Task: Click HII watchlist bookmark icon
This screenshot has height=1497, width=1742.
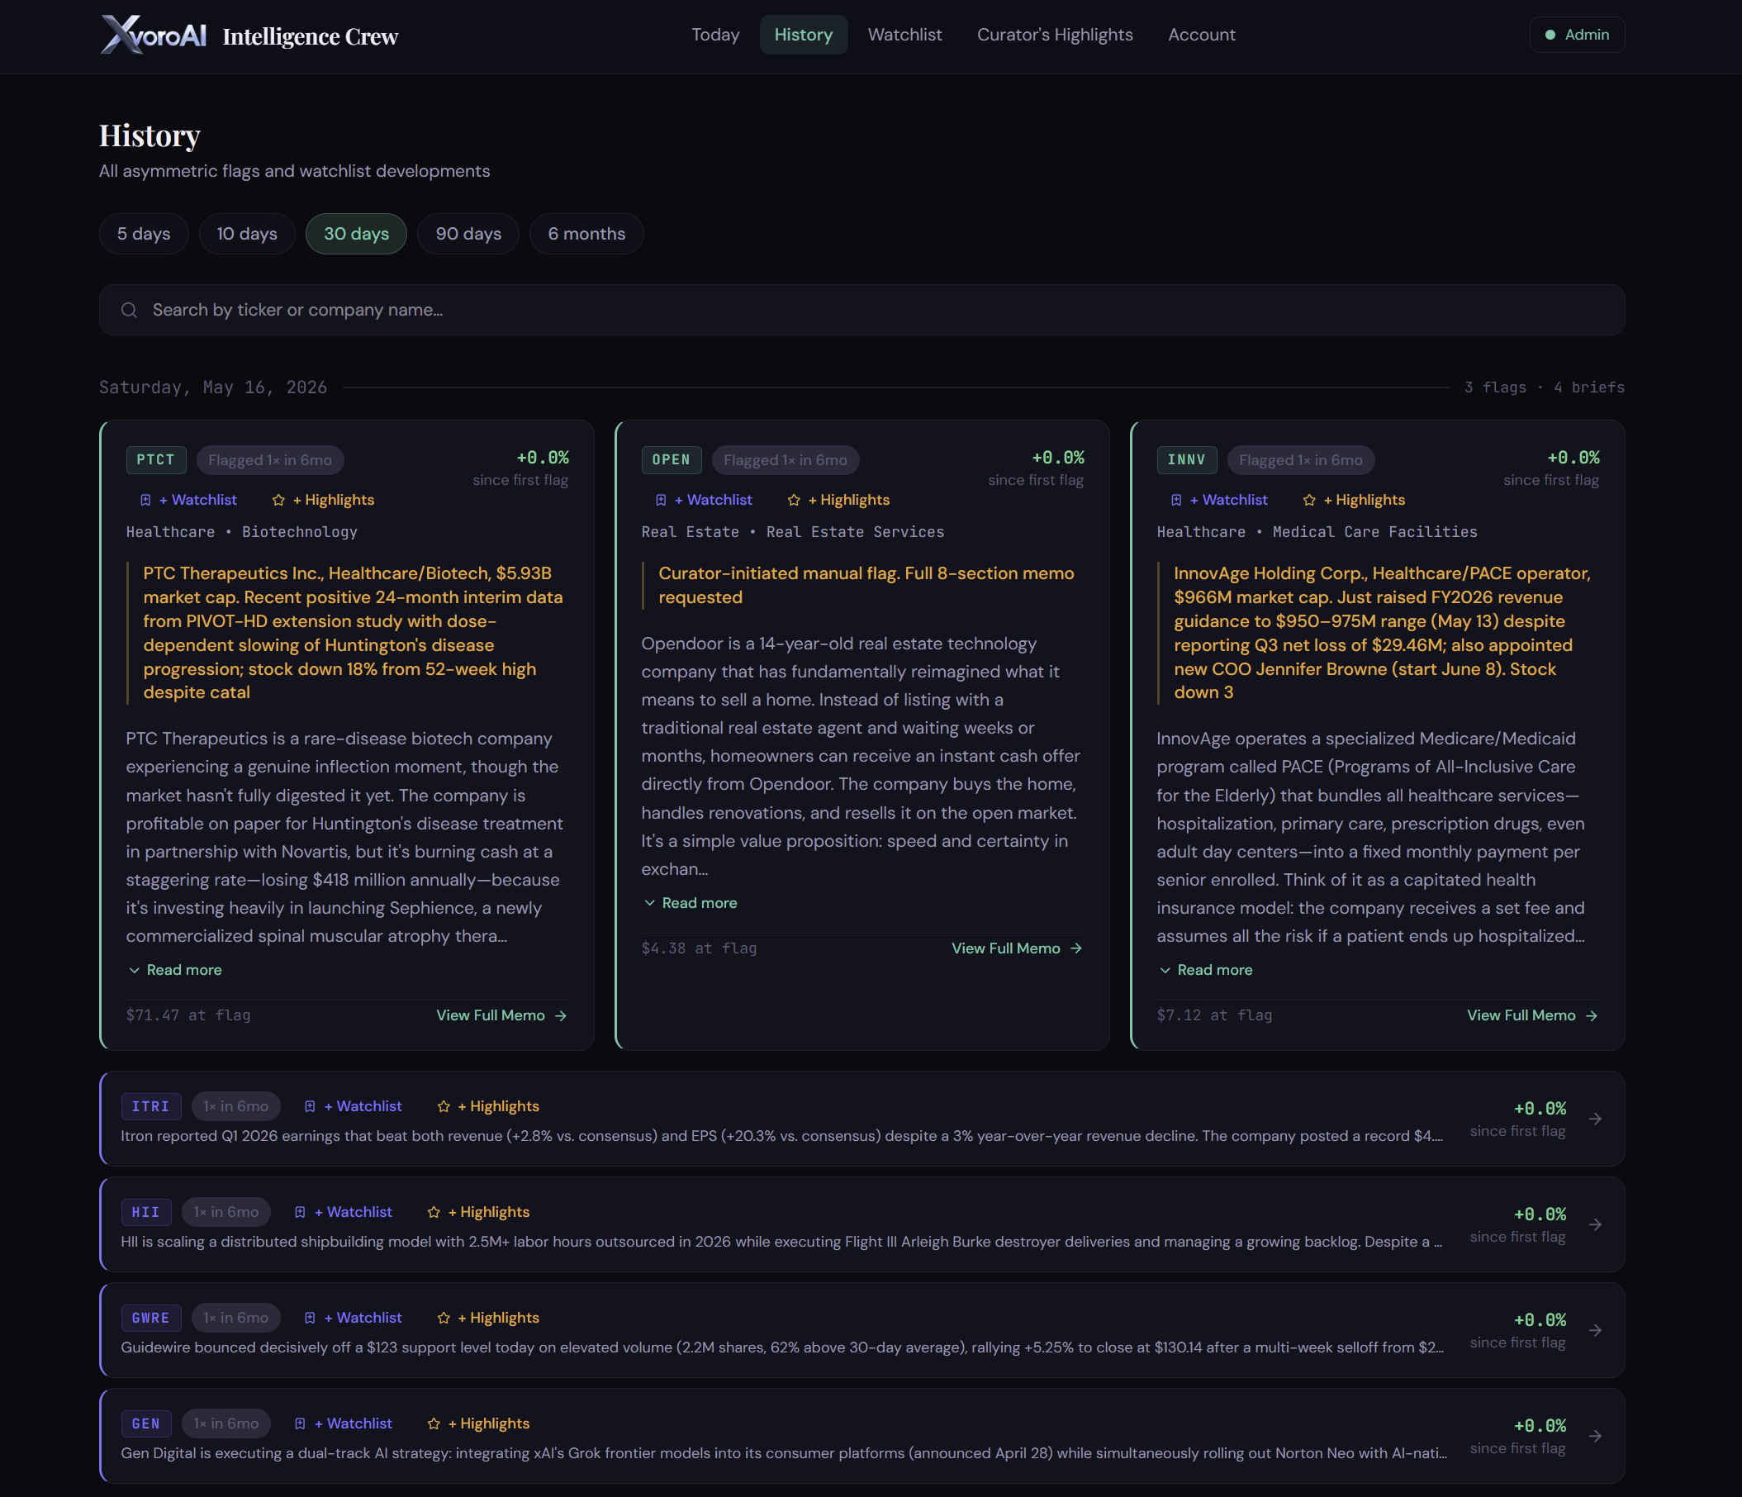Action: click(x=299, y=1213)
